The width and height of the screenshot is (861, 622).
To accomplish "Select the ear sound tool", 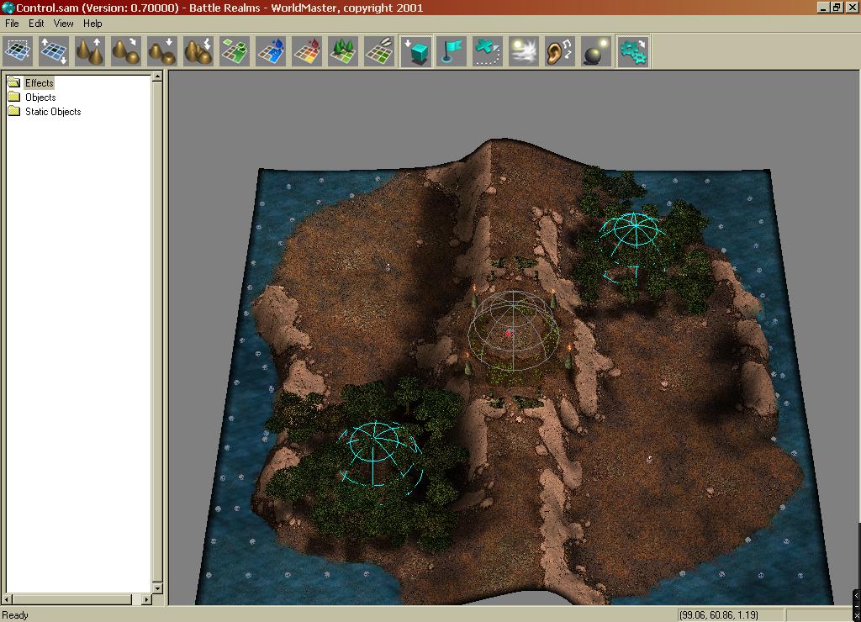I will (x=561, y=51).
